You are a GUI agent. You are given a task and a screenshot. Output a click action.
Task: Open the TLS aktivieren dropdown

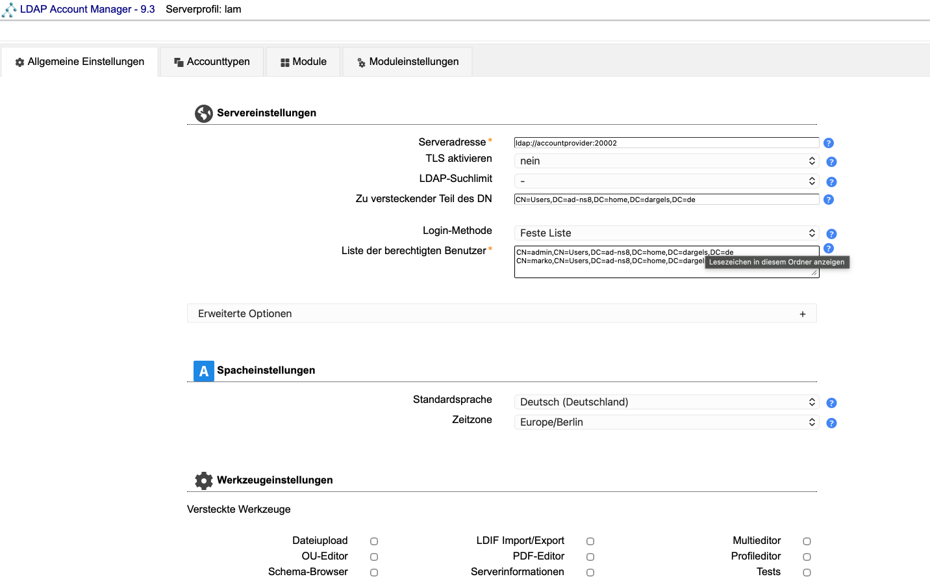click(x=666, y=161)
